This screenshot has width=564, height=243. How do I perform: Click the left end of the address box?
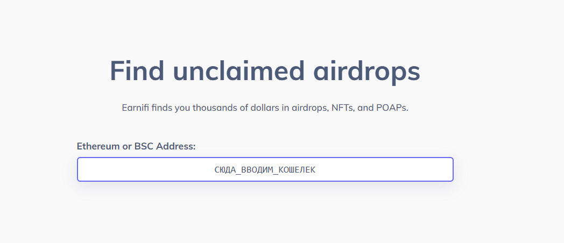86,169
